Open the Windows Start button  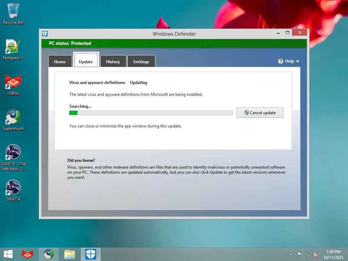[x=8, y=254]
